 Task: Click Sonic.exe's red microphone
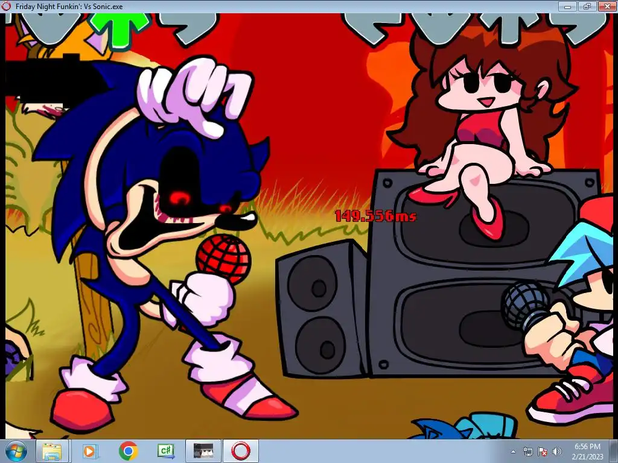point(223,260)
